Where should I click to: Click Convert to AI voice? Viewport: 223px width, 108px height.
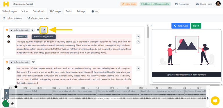38,18
